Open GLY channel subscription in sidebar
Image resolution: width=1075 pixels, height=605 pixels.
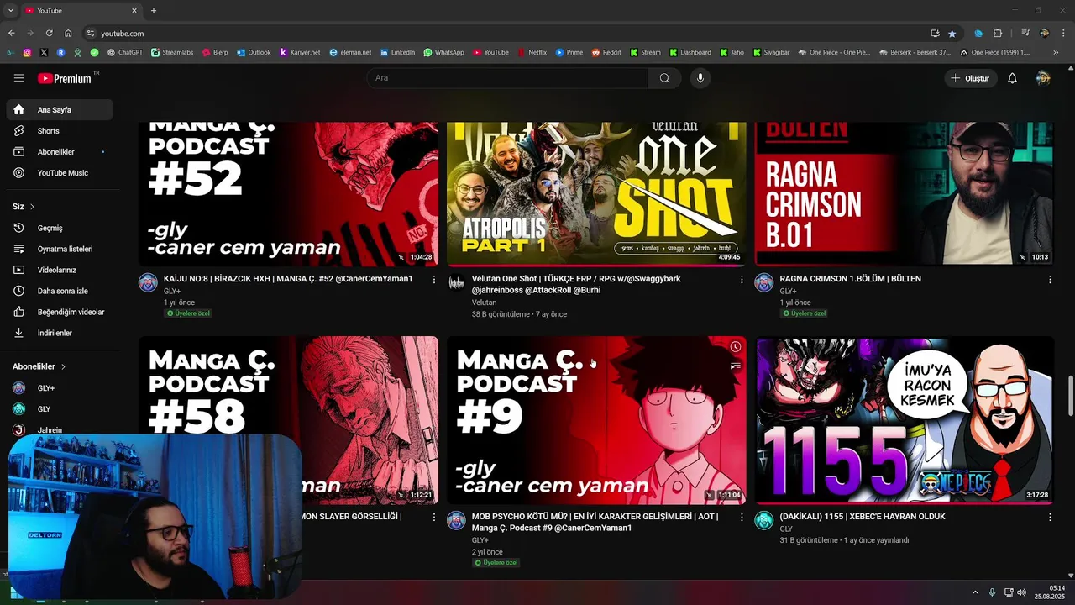coord(60,409)
